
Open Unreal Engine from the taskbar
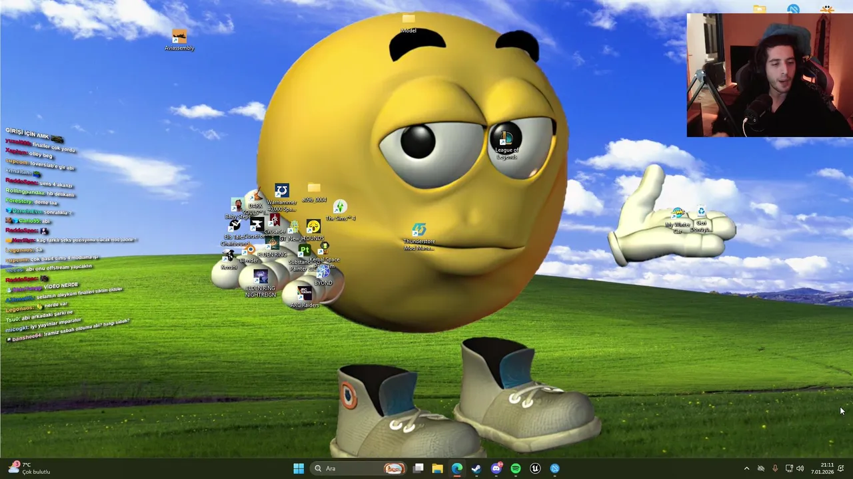point(535,468)
